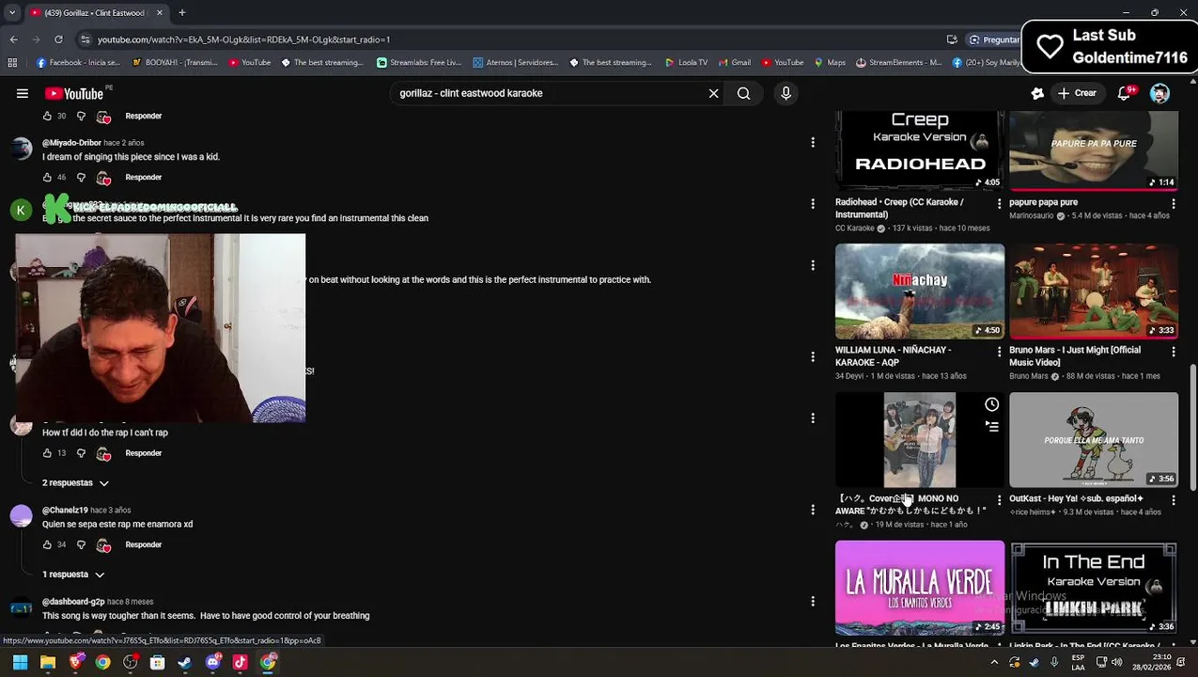Open File Explorer from taskbar
The height and width of the screenshot is (677, 1198).
tap(48, 662)
